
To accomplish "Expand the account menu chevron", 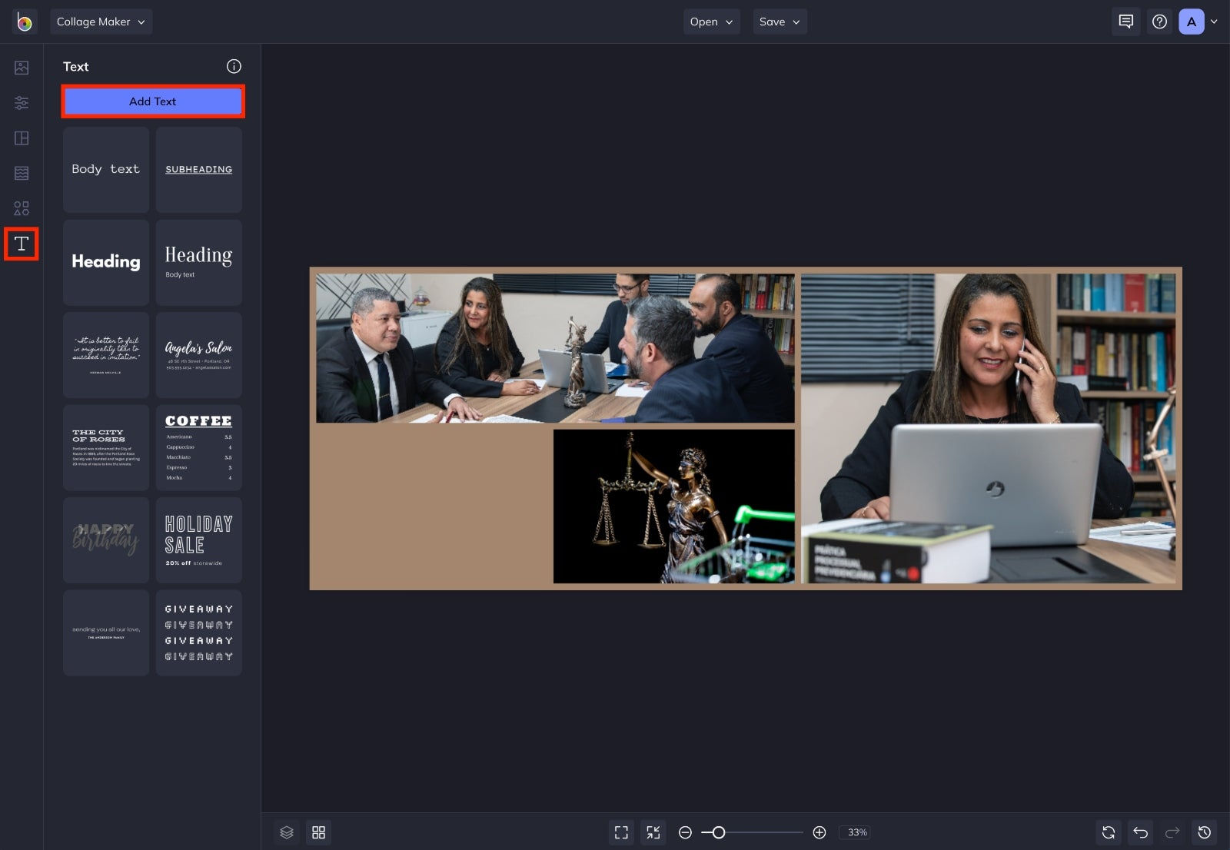I will pos(1214,22).
